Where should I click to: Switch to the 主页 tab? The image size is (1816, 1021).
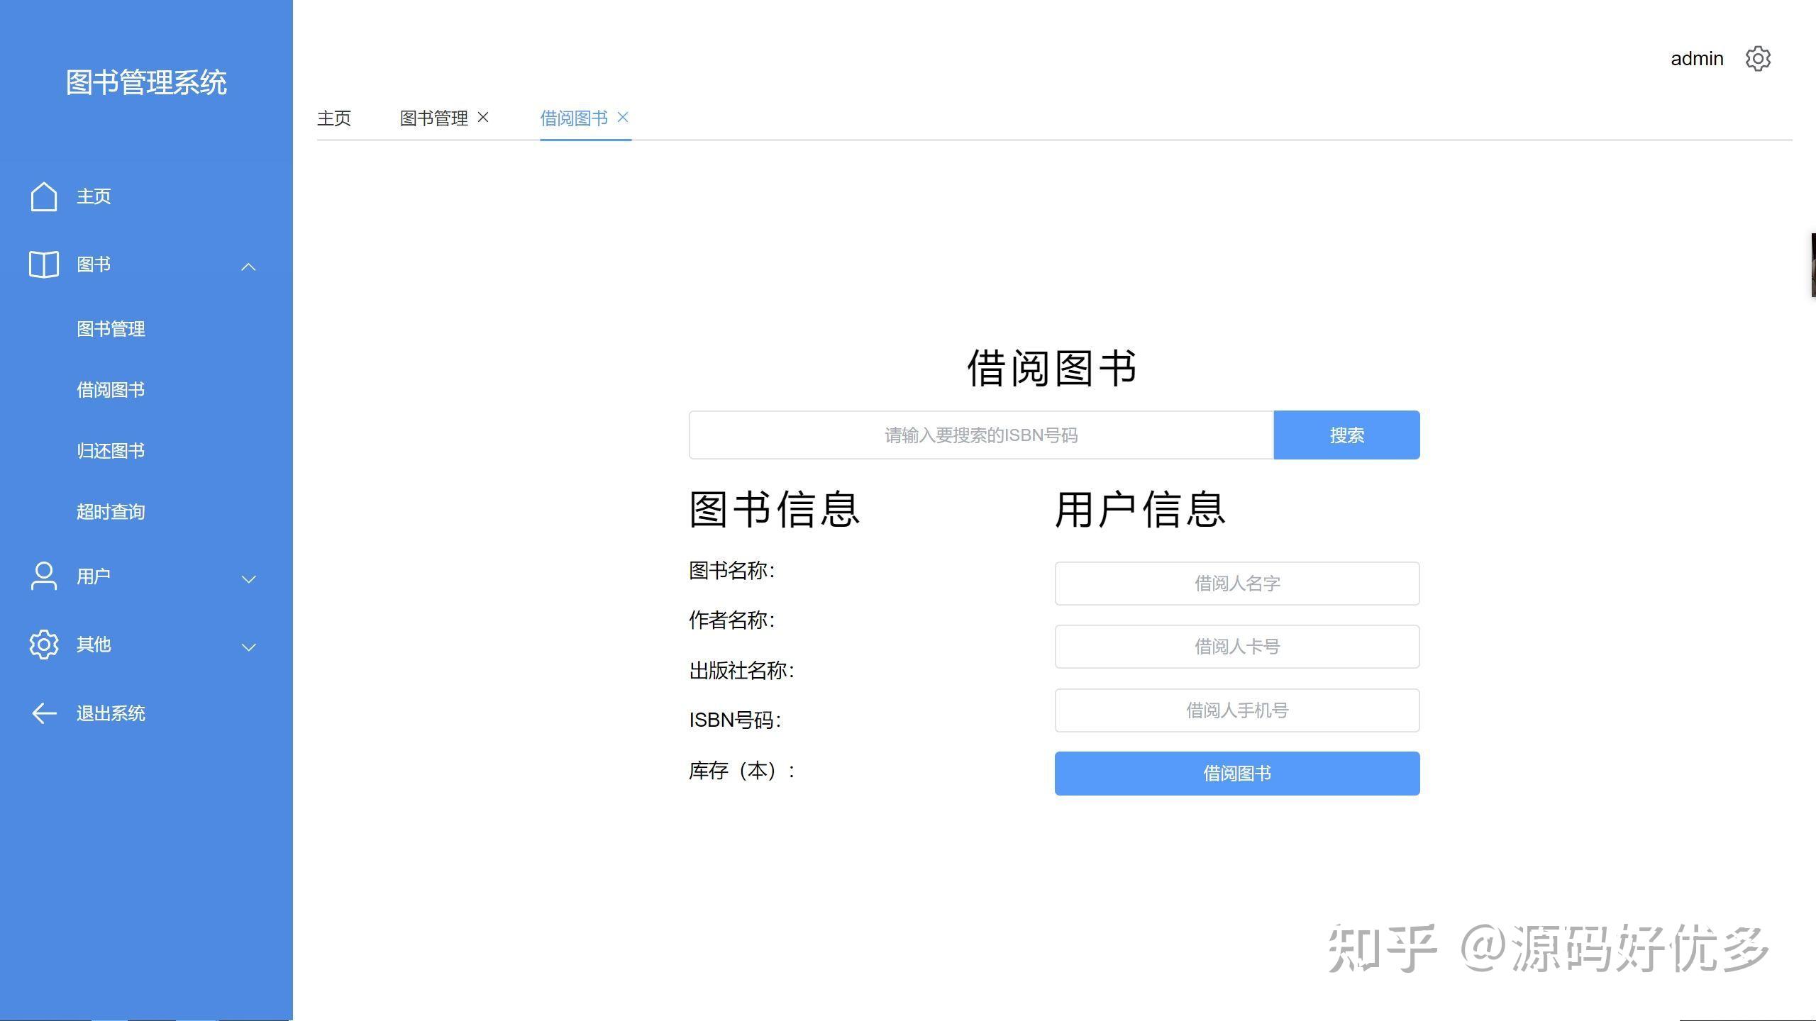tap(336, 118)
